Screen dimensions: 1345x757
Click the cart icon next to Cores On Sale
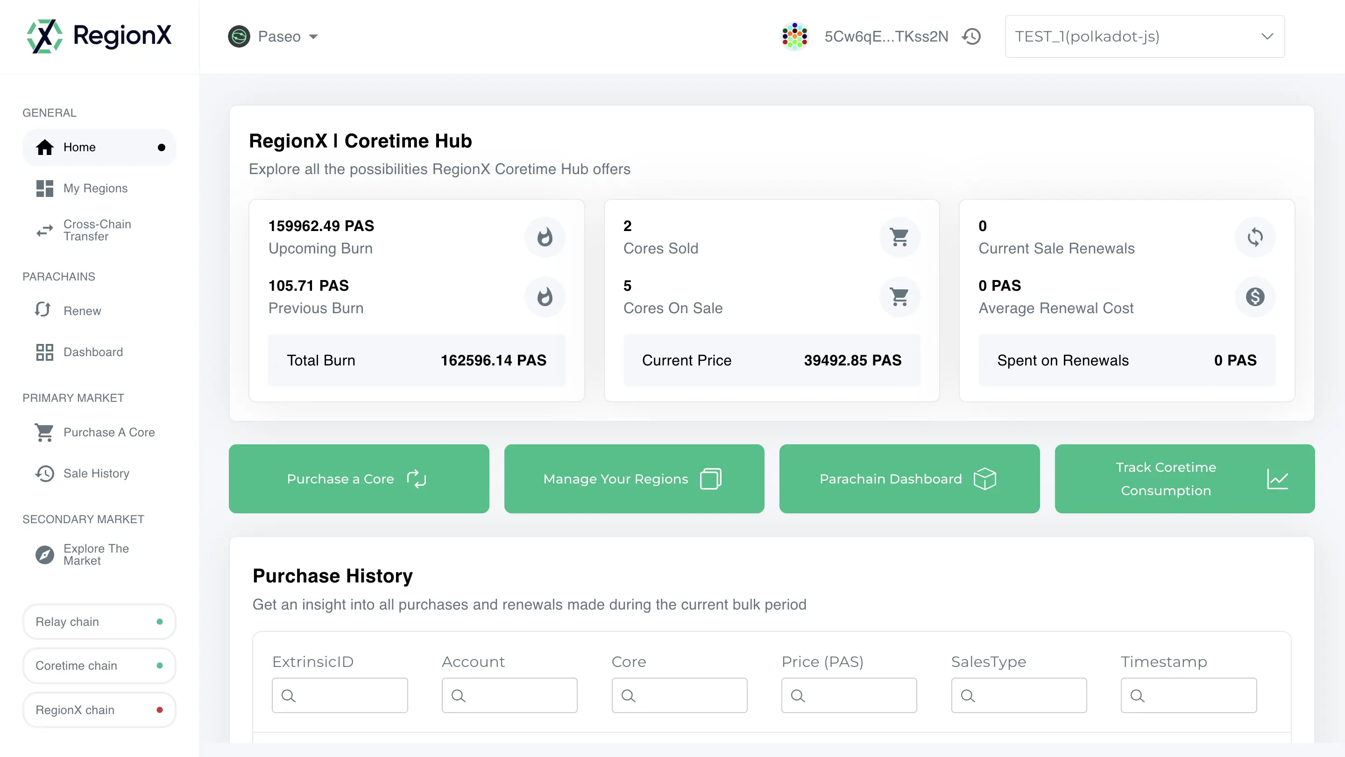point(900,296)
